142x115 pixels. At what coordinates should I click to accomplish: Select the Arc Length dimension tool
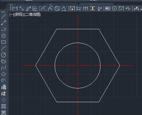(28, 8)
